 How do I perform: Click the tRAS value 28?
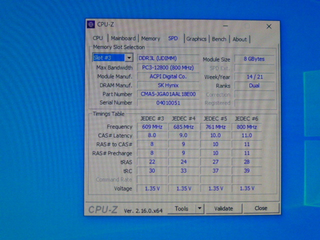[x=246, y=162]
